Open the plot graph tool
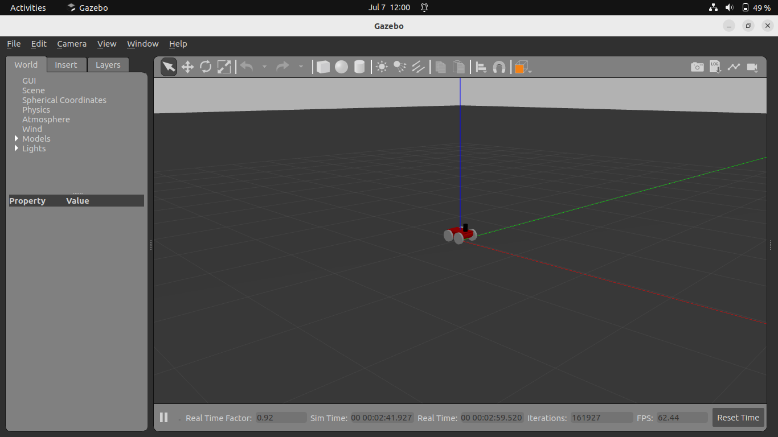This screenshot has width=778, height=437. pos(734,67)
